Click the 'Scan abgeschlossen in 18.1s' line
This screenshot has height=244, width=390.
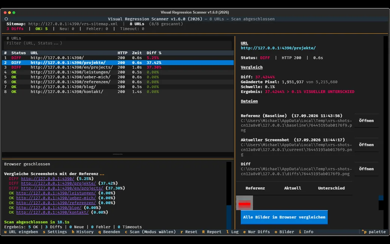[37, 222]
